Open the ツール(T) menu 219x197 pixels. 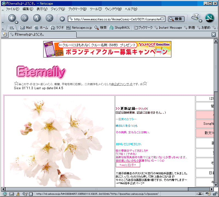coord(96,9)
